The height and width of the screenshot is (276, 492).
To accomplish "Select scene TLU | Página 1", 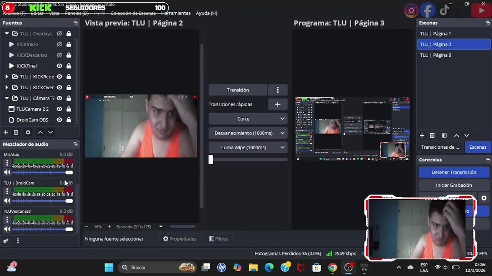I will click(454, 34).
